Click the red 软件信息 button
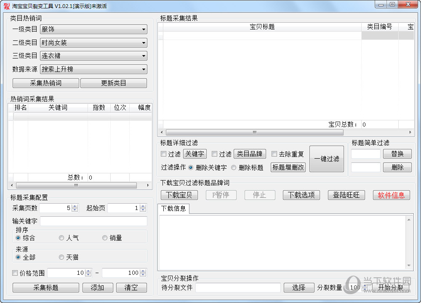 point(392,195)
